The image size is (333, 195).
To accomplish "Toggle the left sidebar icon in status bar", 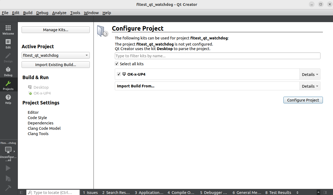I will 22,192.
